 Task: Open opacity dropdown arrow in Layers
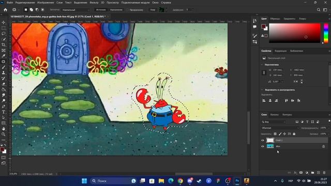[329, 128]
